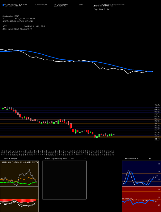161x212 pixels.
Task: Click the ADX signal: SELL Slowing text
Action: (x=17, y=29)
